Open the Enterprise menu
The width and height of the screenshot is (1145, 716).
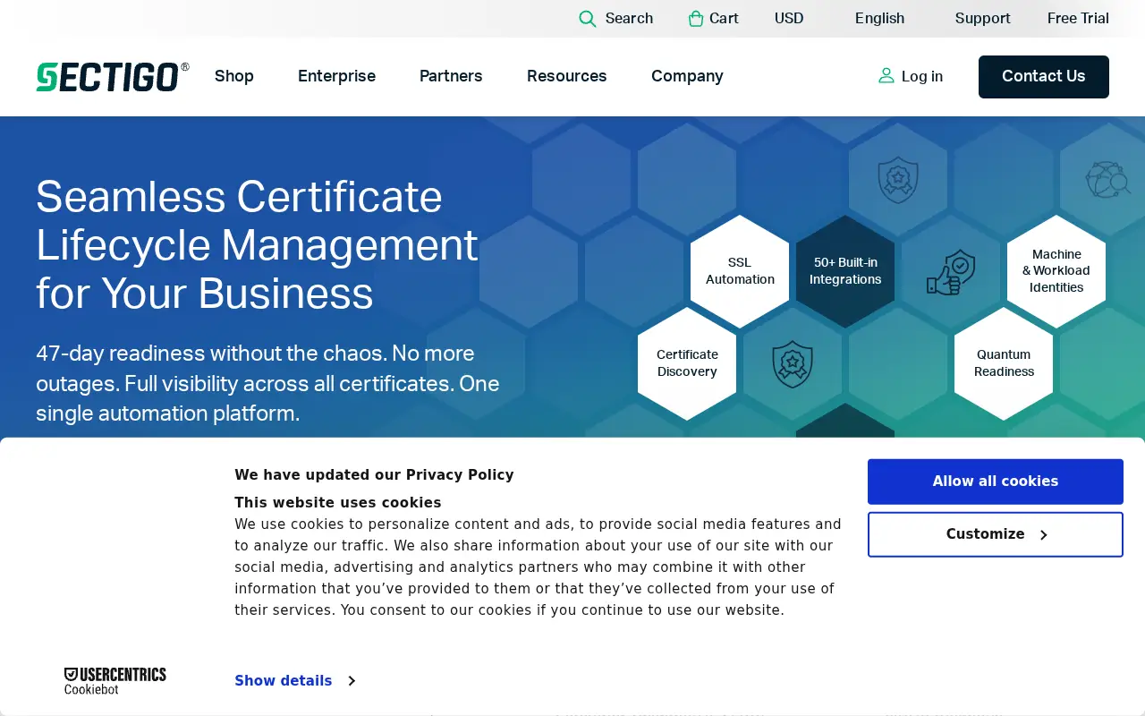click(x=336, y=76)
